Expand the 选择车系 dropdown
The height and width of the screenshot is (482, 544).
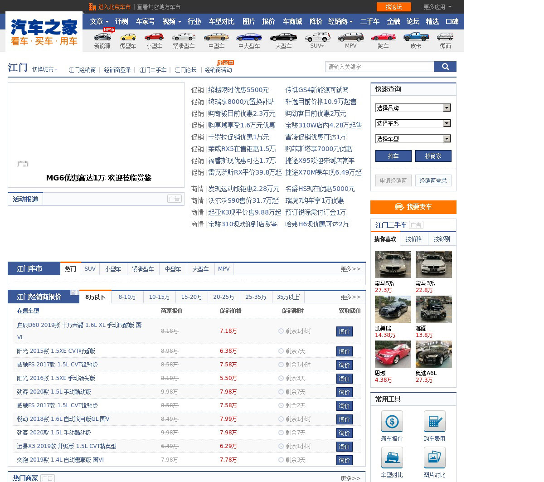pos(413,123)
